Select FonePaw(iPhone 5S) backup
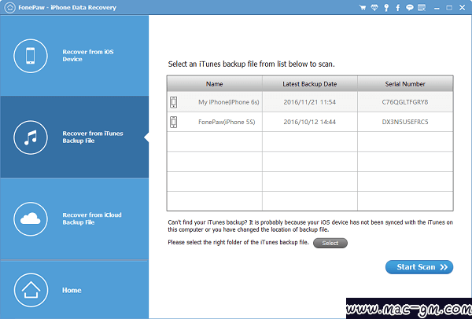This screenshot has width=472, height=319. coord(310,122)
